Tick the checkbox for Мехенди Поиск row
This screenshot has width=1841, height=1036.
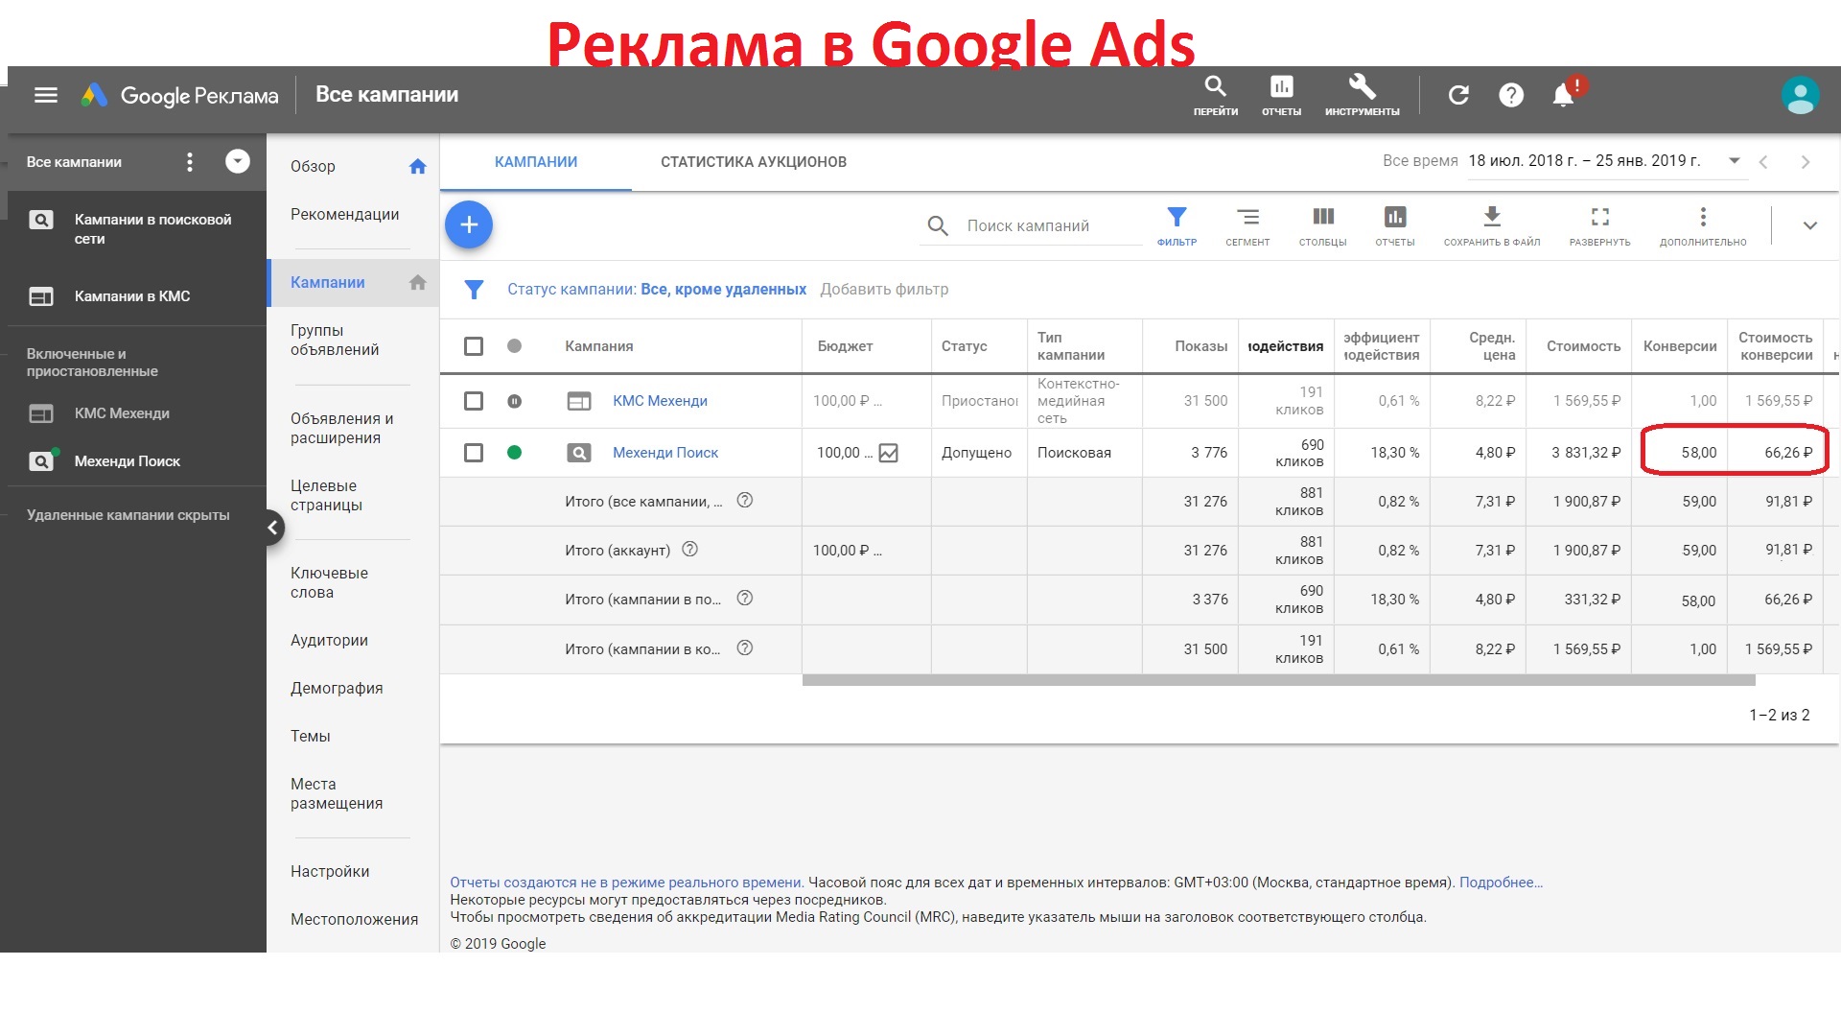(x=474, y=453)
